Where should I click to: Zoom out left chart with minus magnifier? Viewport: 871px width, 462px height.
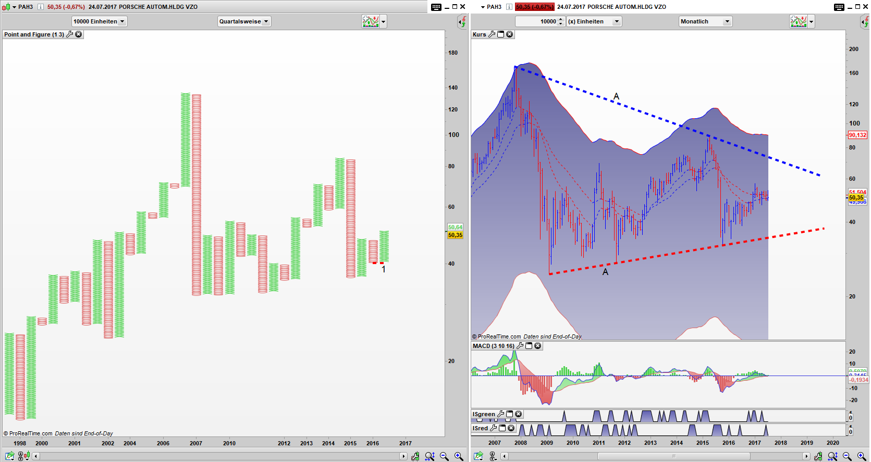[444, 456]
